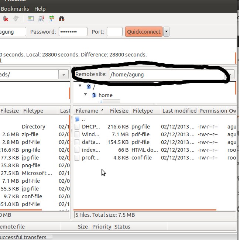The width and height of the screenshot is (240, 240).
Task: Open the Bookmarks menu
Action: [x=15, y=9]
